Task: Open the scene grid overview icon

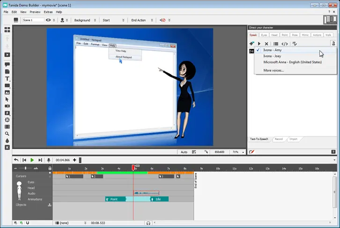Action: [x=7, y=30]
